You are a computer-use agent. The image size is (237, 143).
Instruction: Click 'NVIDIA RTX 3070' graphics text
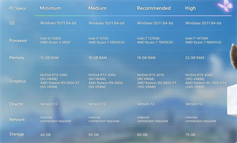[151, 75]
